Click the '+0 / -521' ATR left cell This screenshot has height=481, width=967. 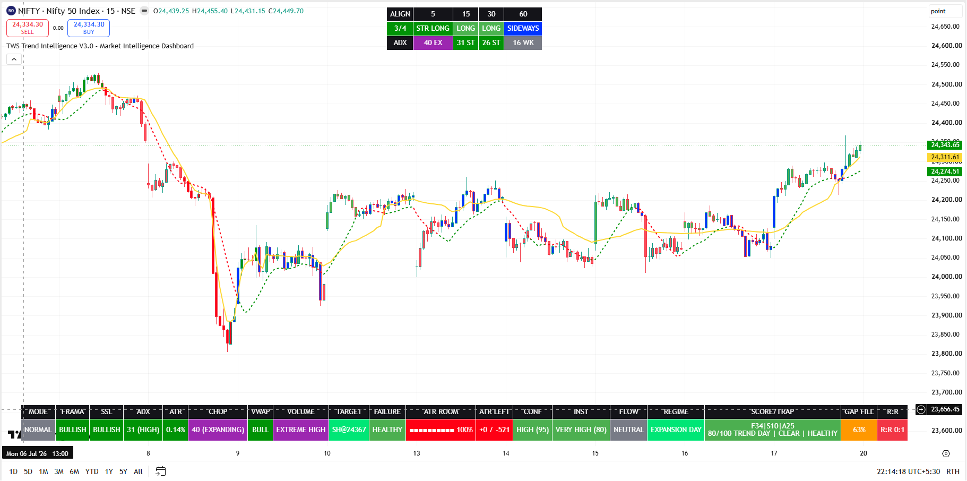(x=495, y=430)
